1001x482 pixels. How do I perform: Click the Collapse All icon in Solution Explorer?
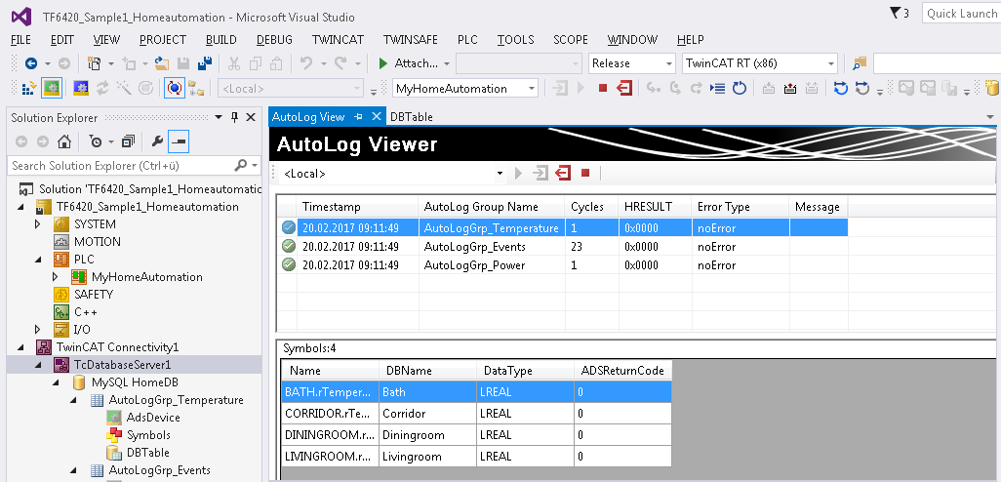pyautogui.click(x=129, y=141)
